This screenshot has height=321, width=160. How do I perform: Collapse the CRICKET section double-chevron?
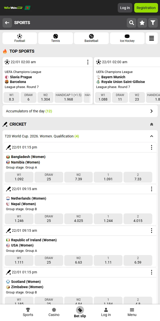pyautogui.click(x=152, y=124)
